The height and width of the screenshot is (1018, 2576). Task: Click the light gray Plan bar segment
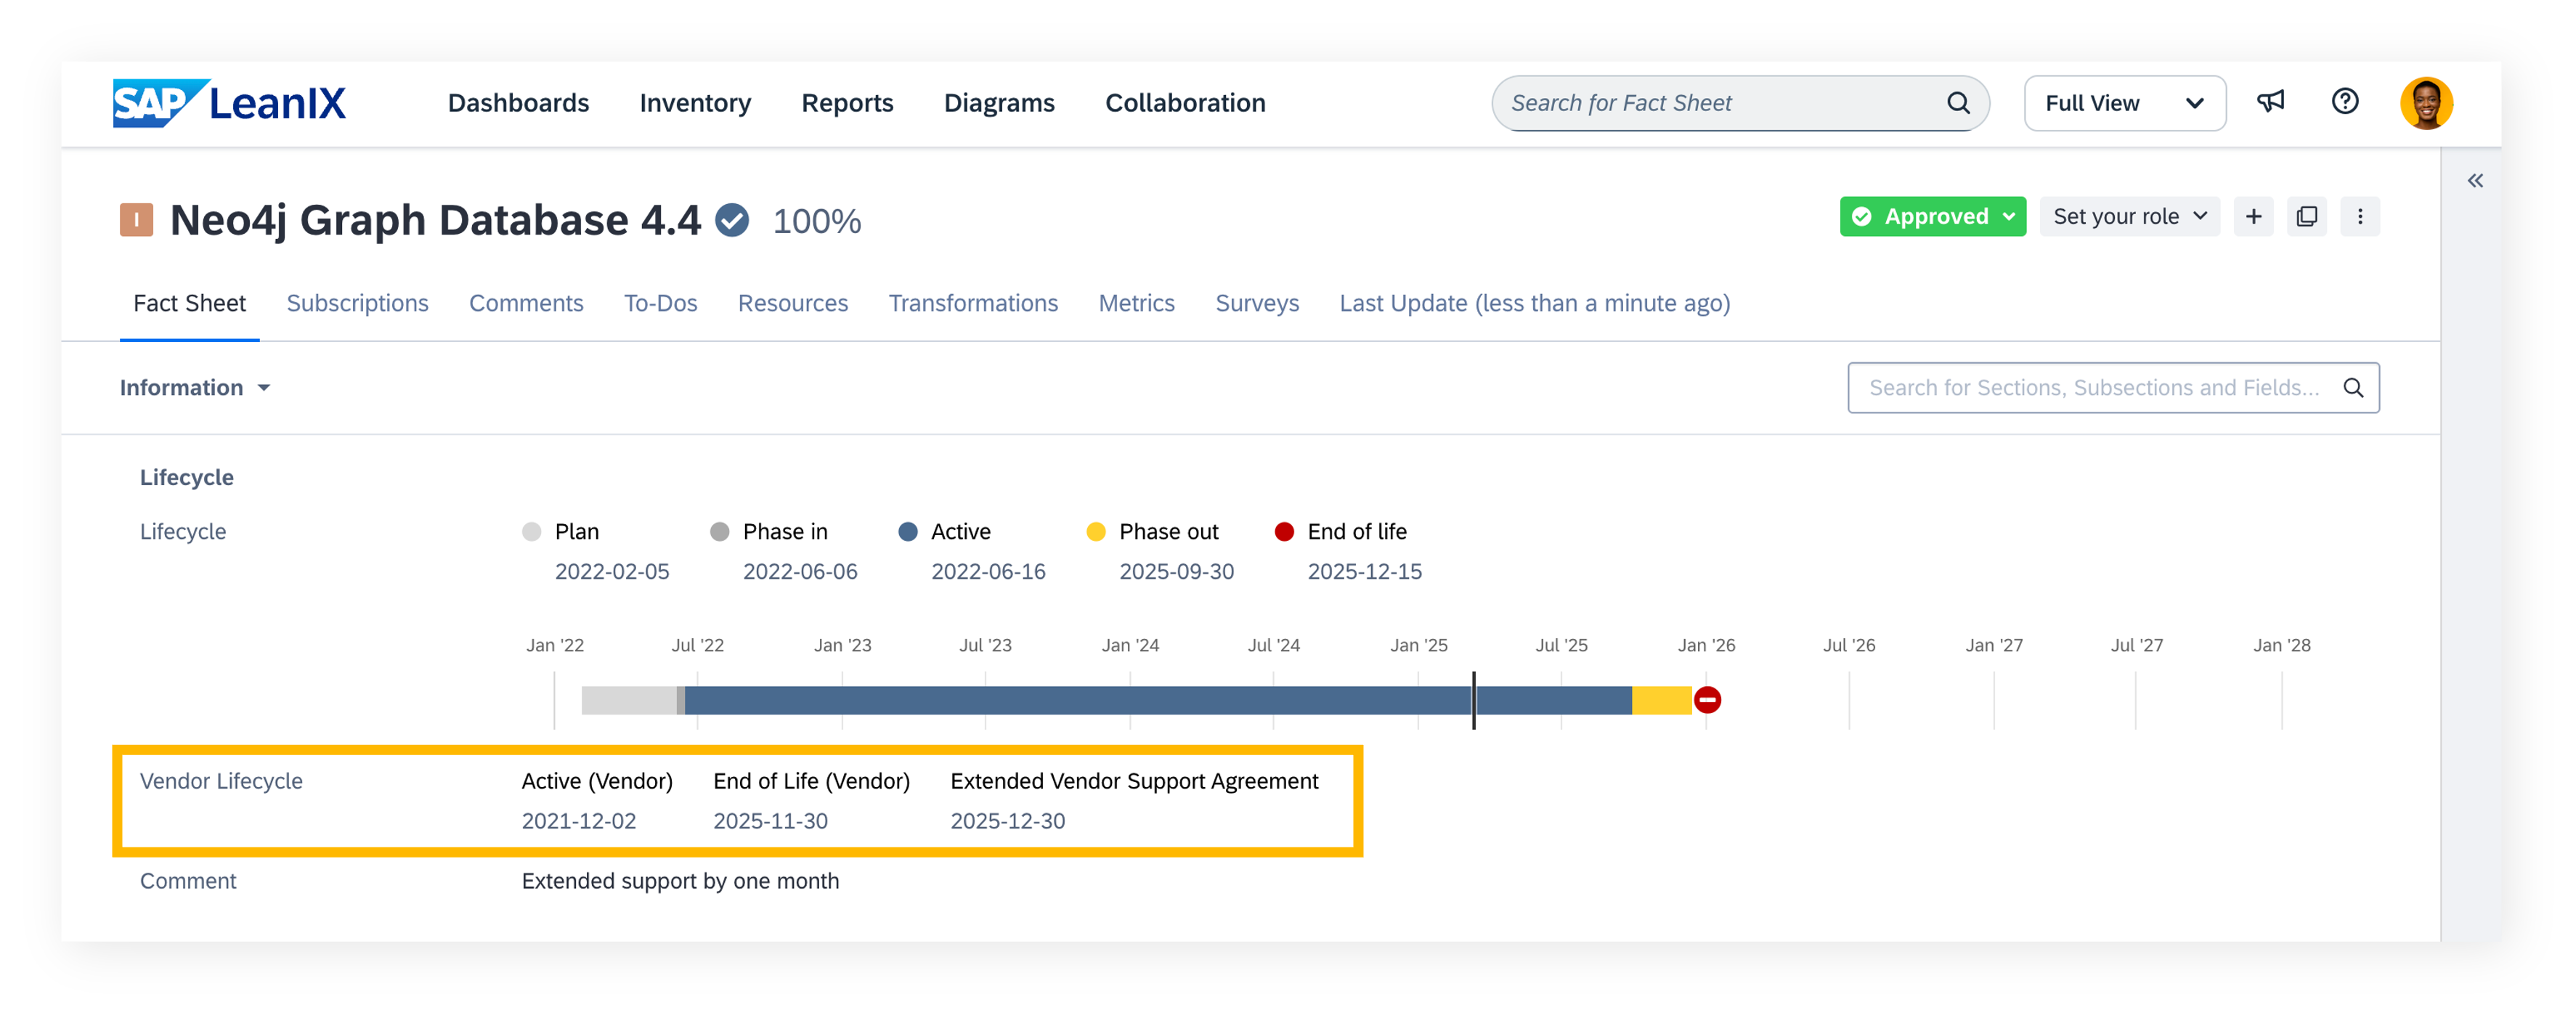click(x=628, y=700)
